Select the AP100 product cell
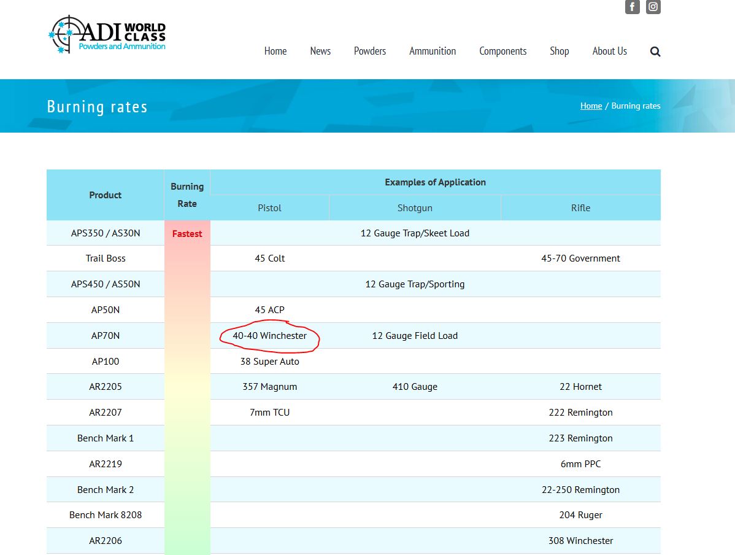This screenshot has width=735, height=555. 106,361
